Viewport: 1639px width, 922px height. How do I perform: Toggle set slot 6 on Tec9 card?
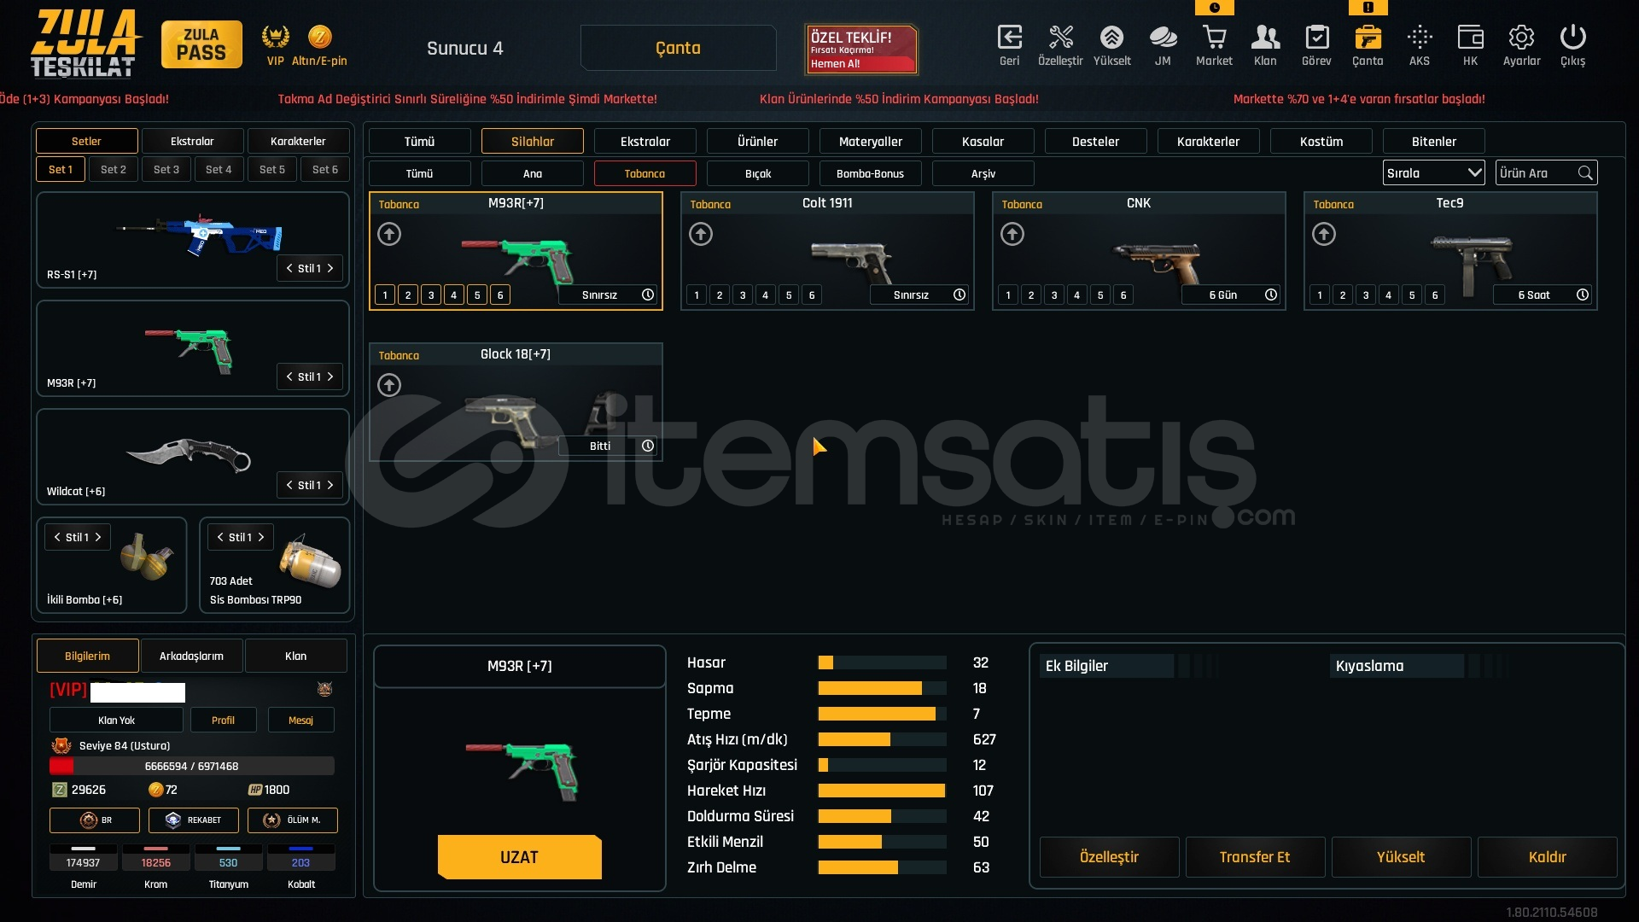coord(1435,295)
